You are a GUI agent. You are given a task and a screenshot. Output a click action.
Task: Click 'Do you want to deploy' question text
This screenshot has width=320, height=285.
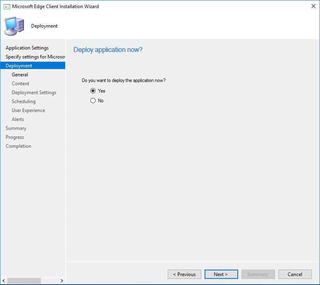pyautogui.click(x=124, y=80)
